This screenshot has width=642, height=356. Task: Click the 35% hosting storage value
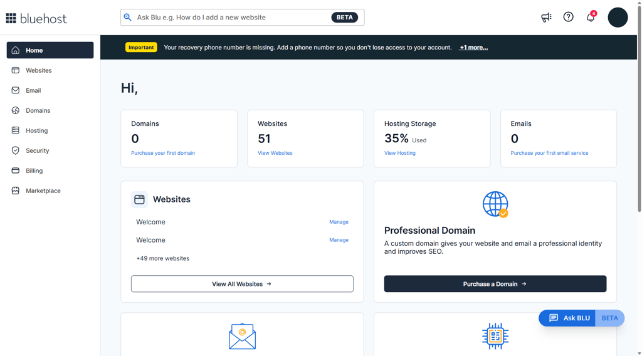tap(396, 139)
